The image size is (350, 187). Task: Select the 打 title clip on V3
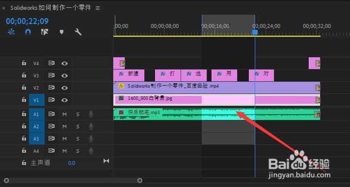(167, 75)
